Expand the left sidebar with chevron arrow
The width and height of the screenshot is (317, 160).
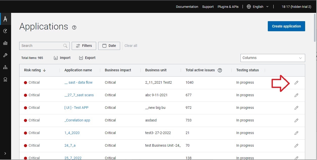tap(5, 153)
